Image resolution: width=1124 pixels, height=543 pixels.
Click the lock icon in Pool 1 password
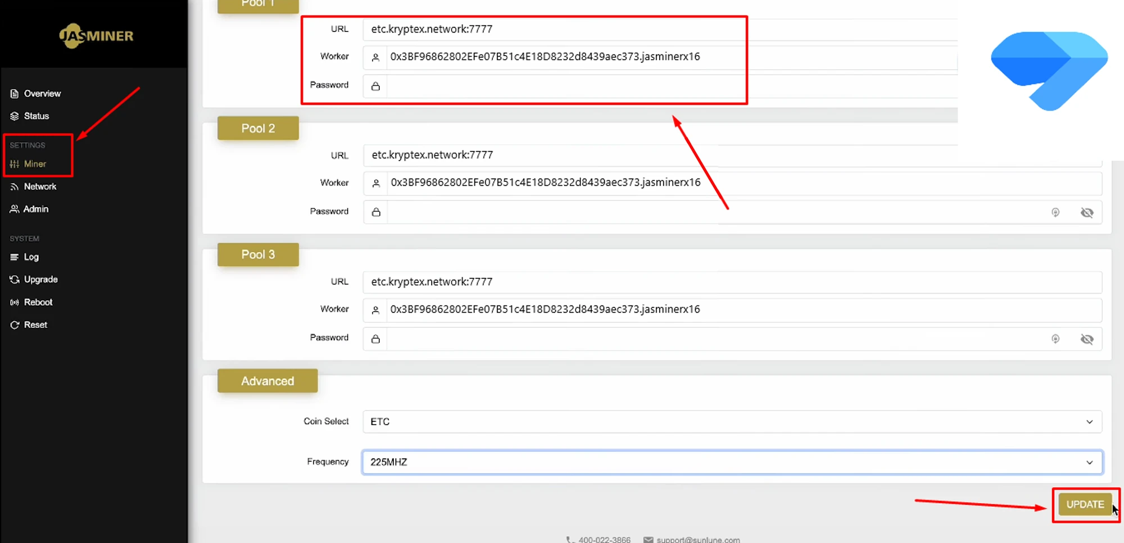pyautogui.click(x=375, y=86)
